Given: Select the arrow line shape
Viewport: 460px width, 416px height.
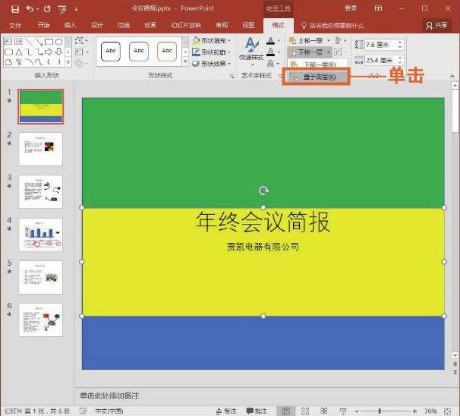Looking at the screenshot, I should 39,42.
